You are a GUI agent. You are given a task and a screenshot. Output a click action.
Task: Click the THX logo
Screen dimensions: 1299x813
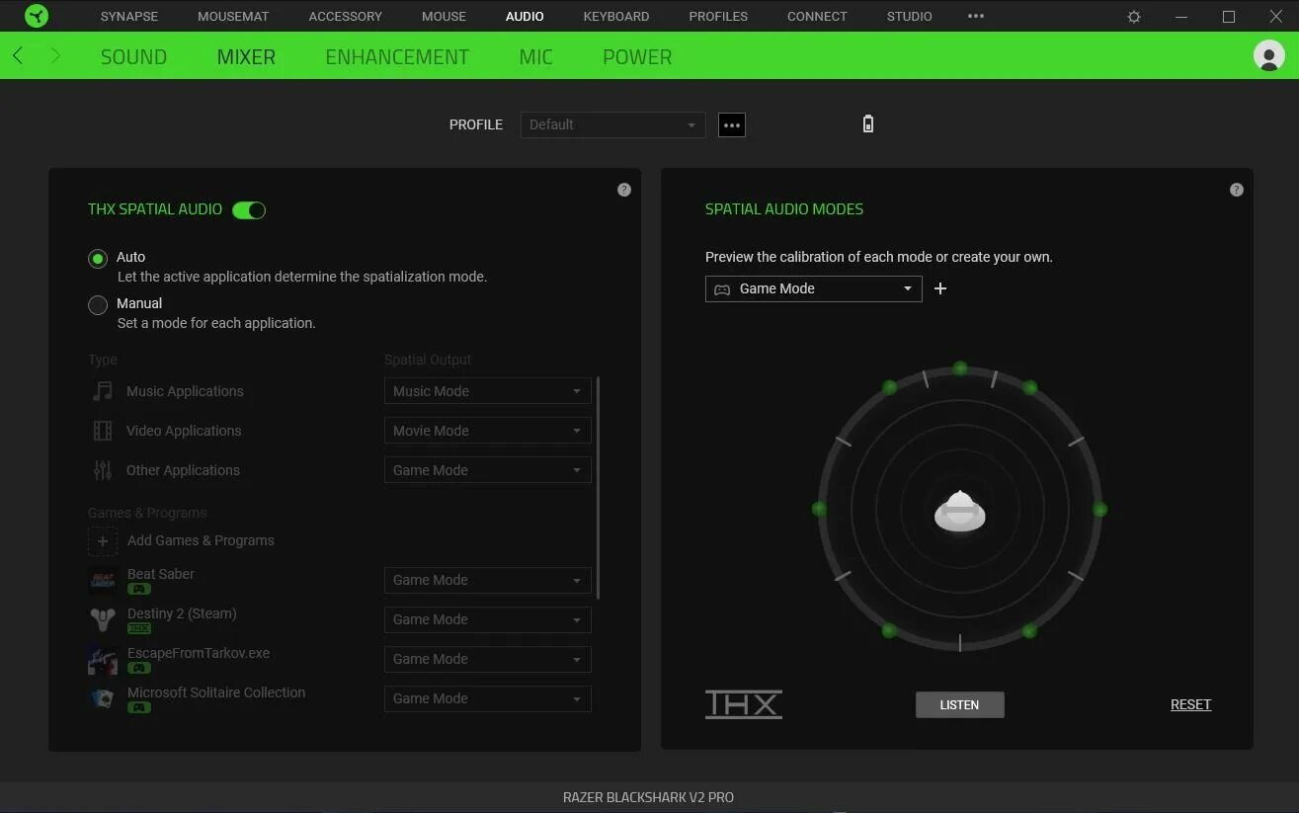pyautogui.click(x=744, y=704)
